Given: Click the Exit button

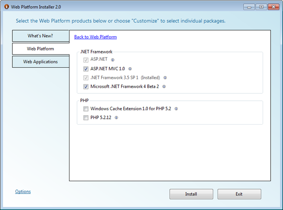Looking at the screenshot, I should click(x=239, y=194).
